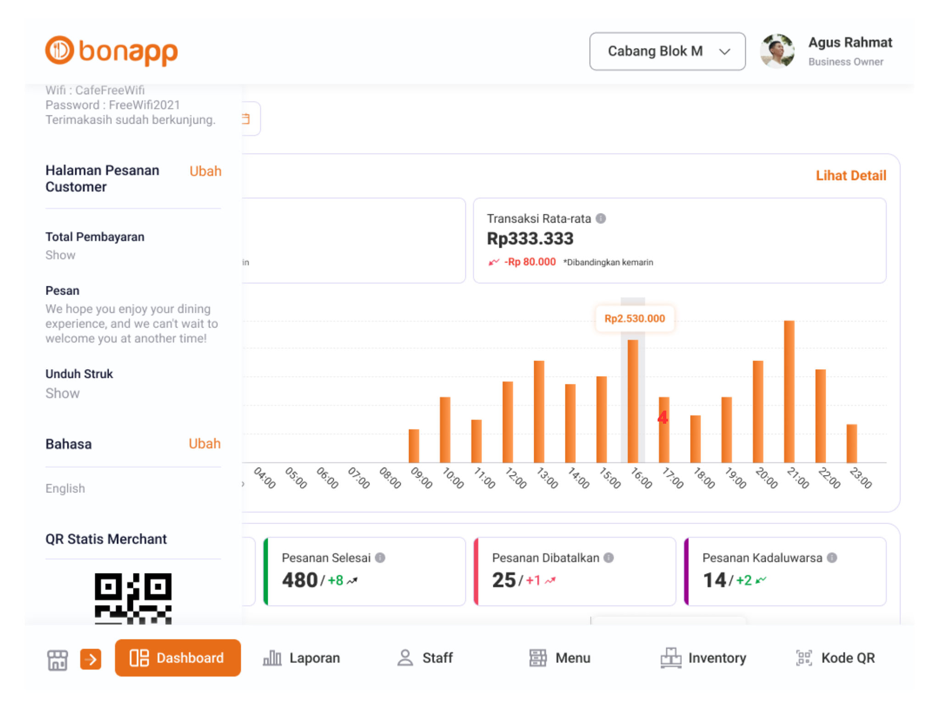This screenshot has height=710, width=939.
Task: Select the 21:00 bar in chart
Action: tap(789, 392)
